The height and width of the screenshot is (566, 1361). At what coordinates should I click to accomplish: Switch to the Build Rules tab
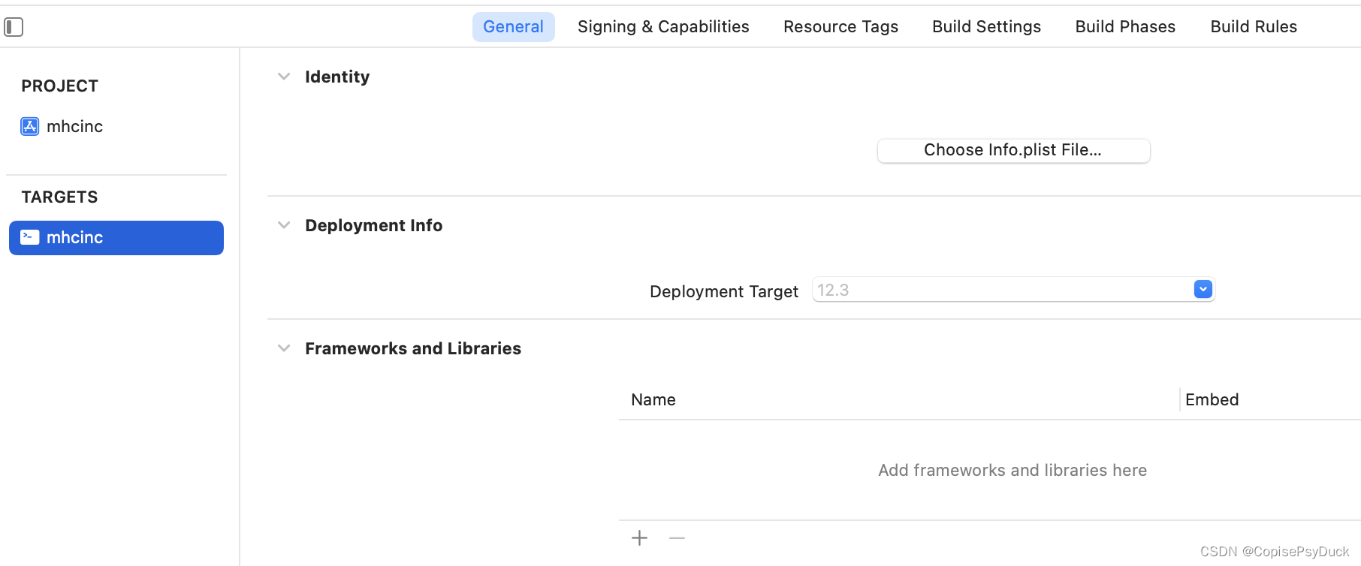1254,27
